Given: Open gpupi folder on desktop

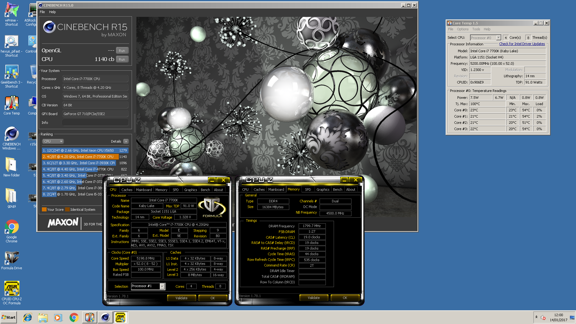Looking at the screenshot, I should 12,198.
